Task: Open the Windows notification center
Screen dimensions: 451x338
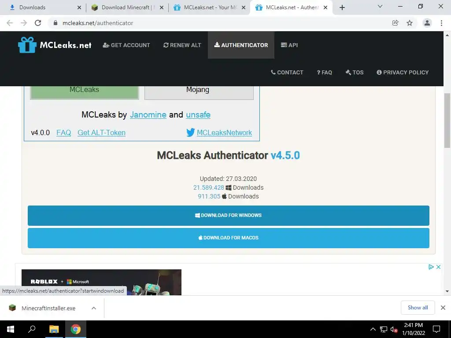Action: coord(436,329)
